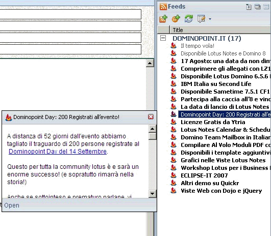The height and width of the screenshot is (236, 271).
Task: Click the flame icon beside 'Altri demo su Quickr'
Action: pyautogui.click(x=174, y=183)
